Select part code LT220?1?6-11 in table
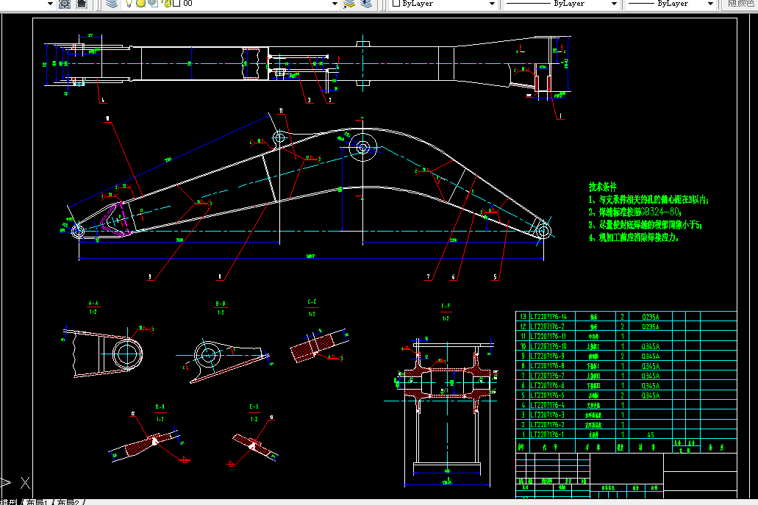This screenshot has width=758, height=505. pos(548,337)
